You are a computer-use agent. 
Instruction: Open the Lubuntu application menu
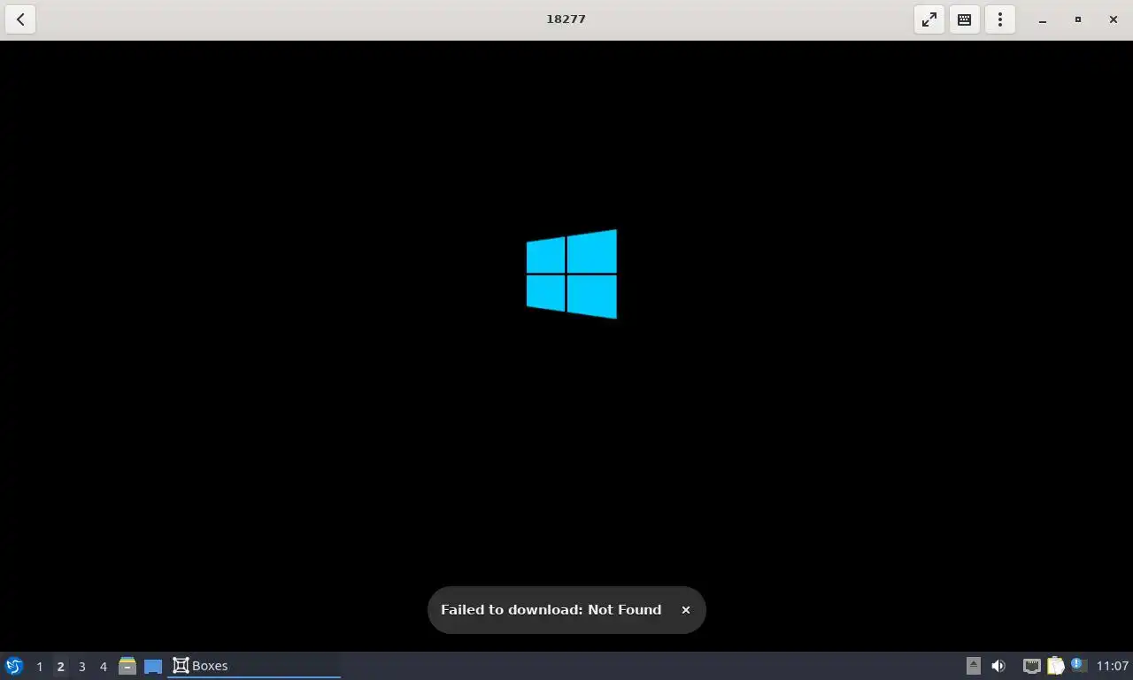point(14,666)
